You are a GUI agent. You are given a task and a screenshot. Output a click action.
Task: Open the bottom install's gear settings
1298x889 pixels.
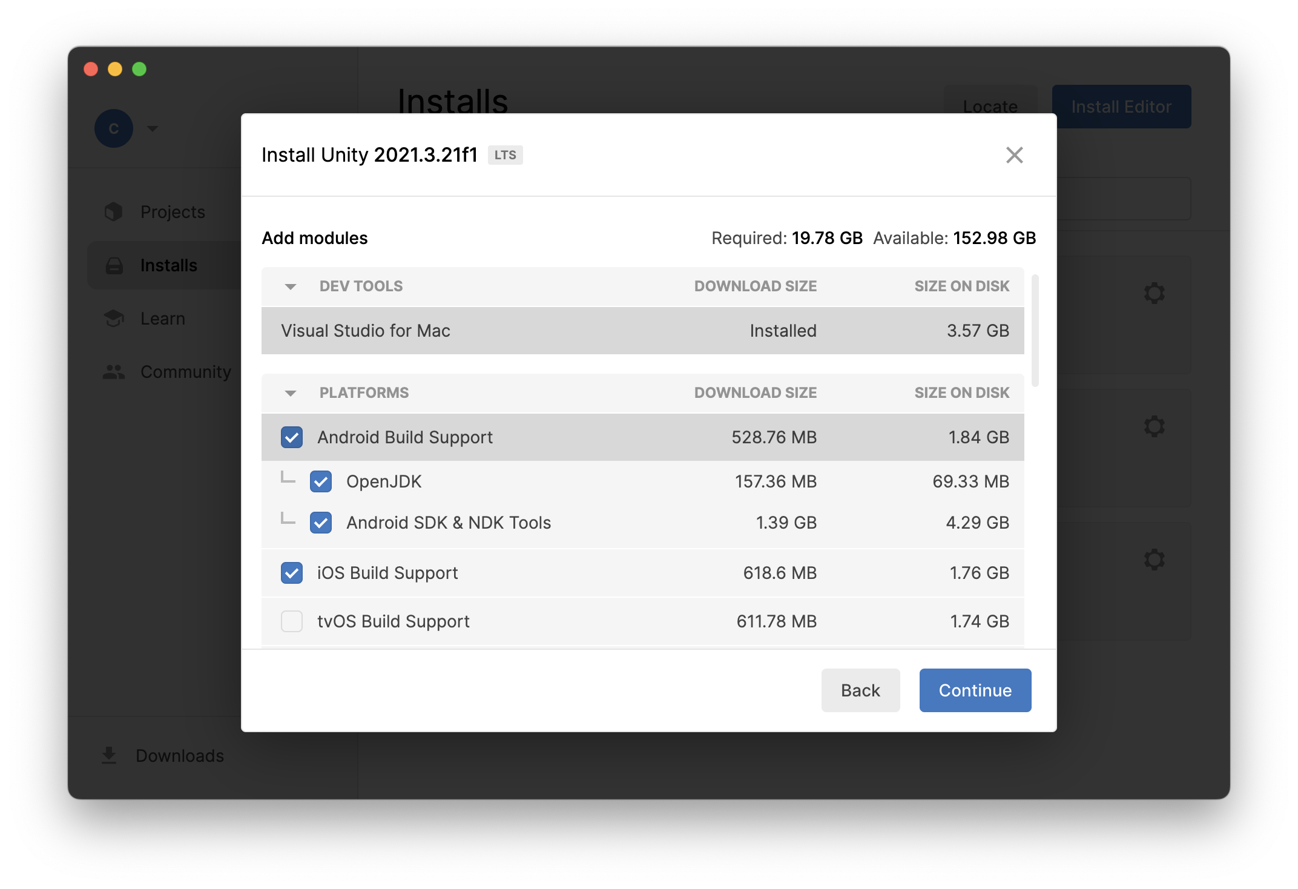tap(1154, 560)
